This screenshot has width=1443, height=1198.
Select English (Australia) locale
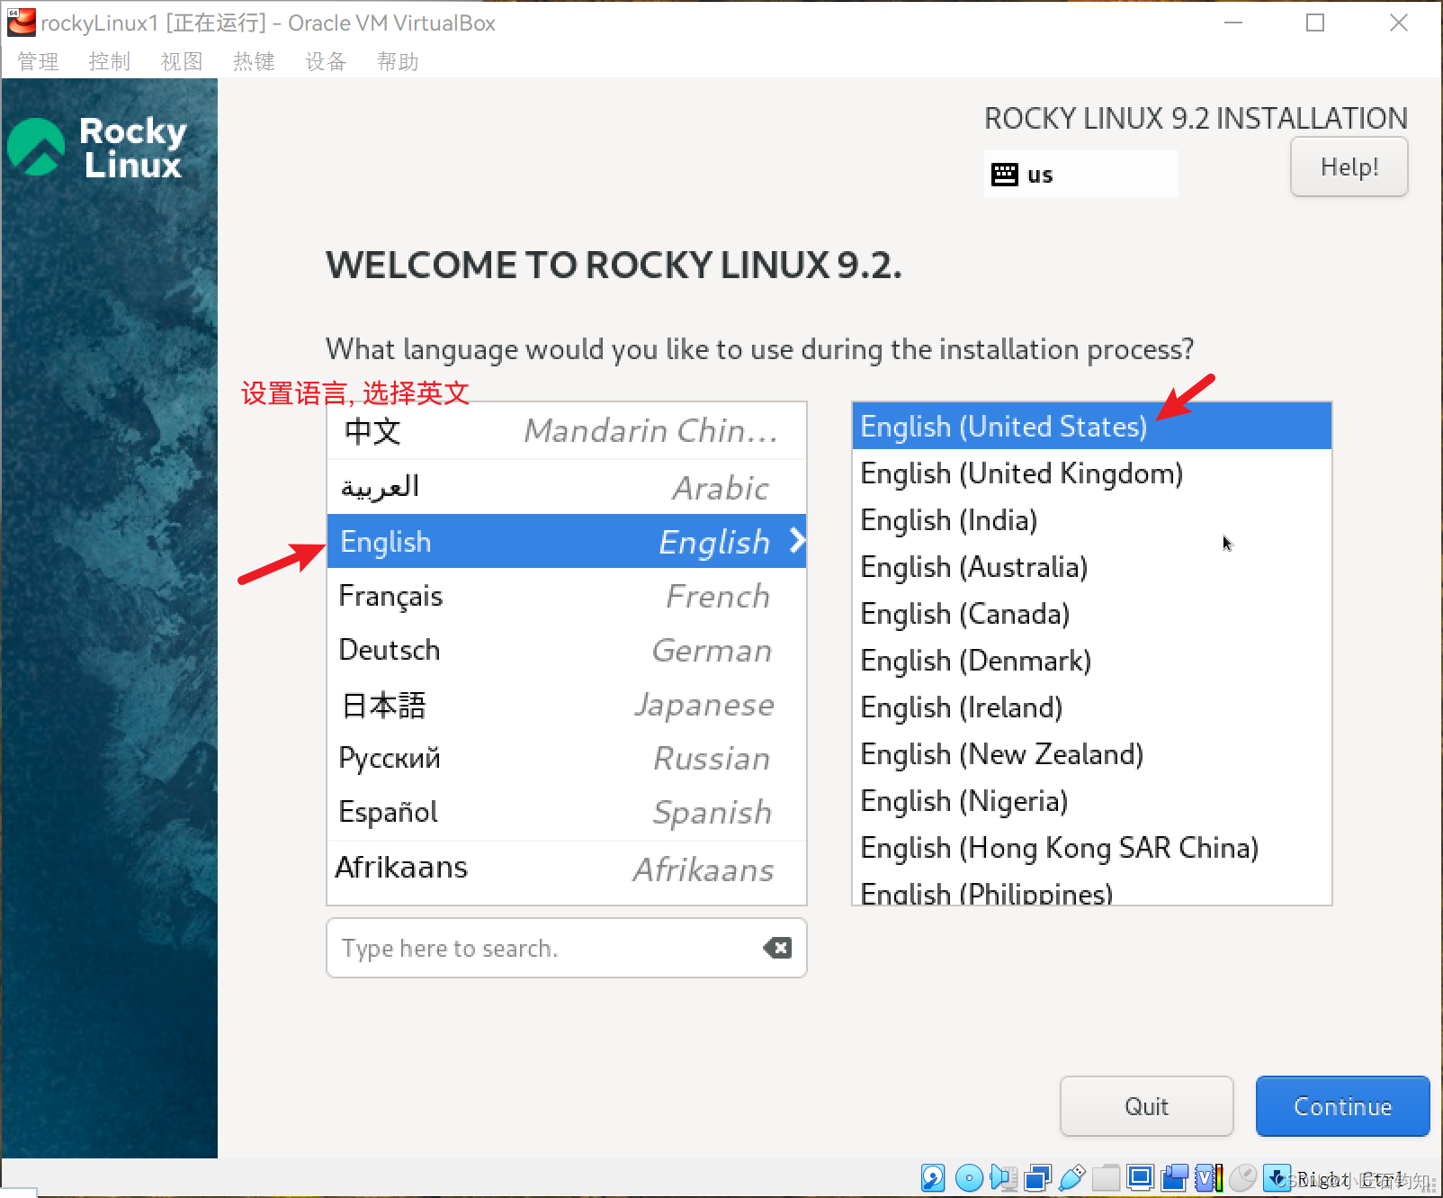point(1091,566)
